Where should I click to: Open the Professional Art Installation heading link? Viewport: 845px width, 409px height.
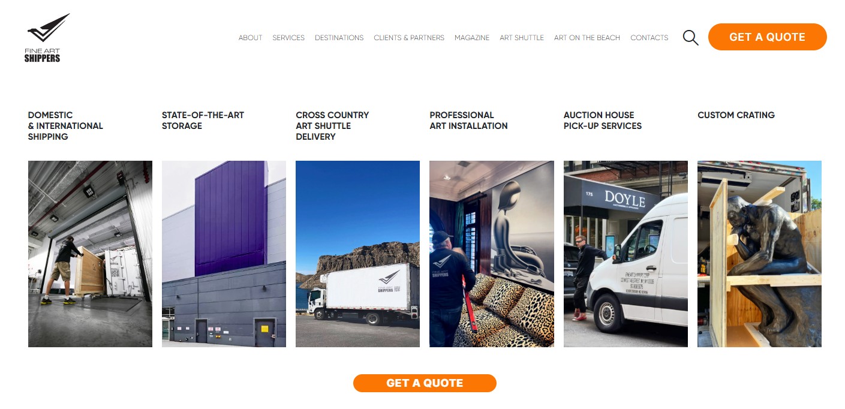click(x=468, y=121)
